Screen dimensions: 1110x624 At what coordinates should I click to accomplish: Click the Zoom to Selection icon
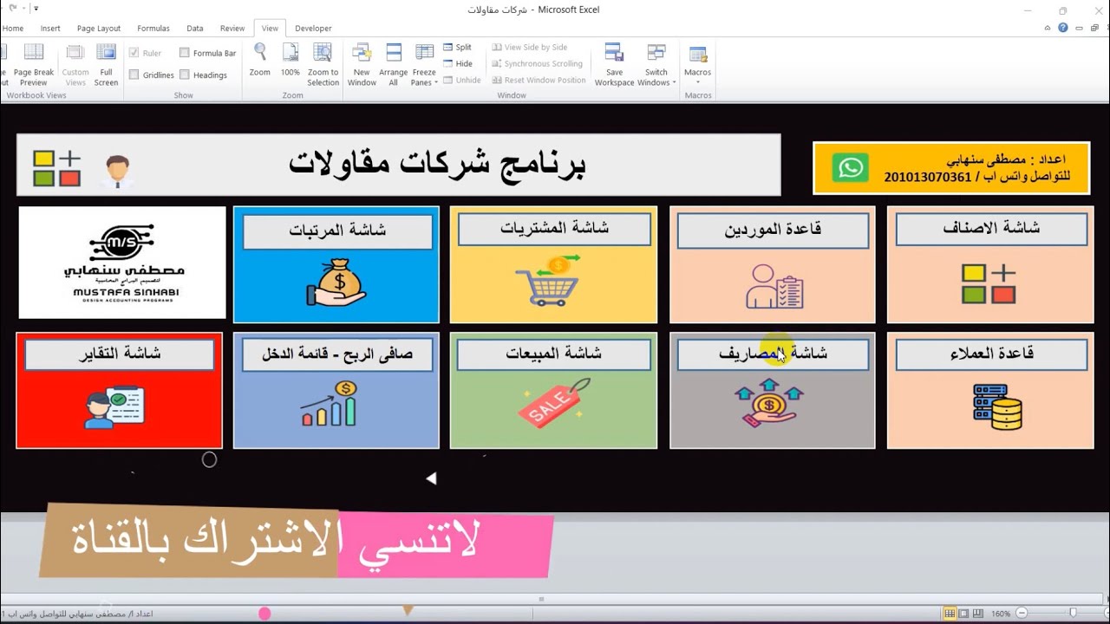coord(323,53)
